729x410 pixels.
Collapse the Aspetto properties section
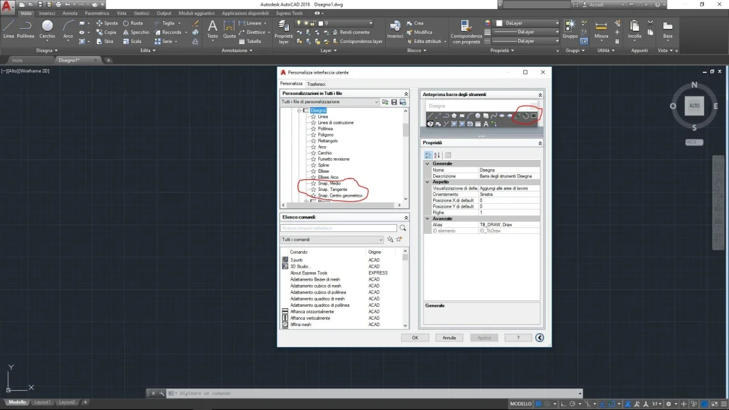427,182
